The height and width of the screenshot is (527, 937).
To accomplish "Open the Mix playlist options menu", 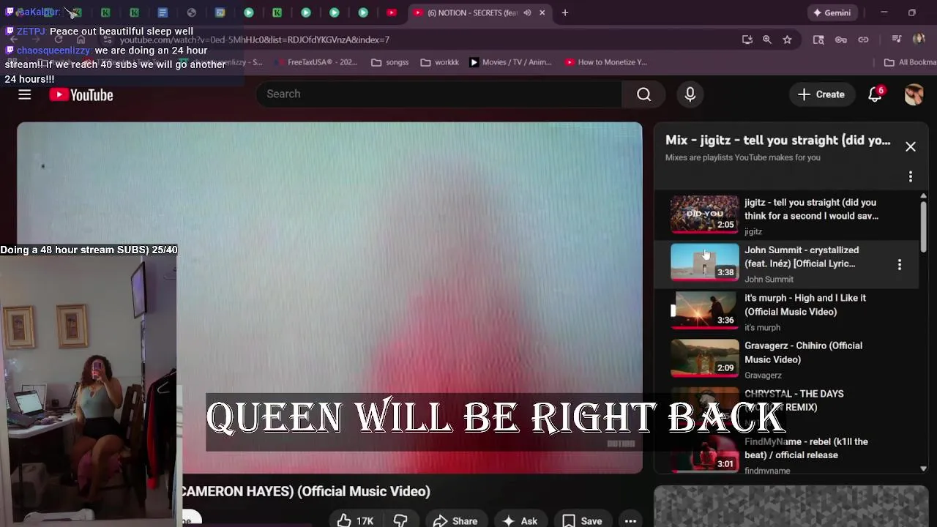I will (911, 176).
